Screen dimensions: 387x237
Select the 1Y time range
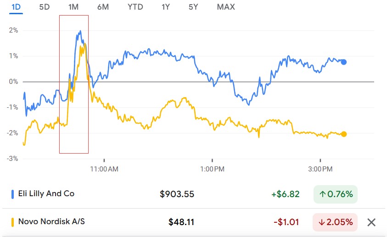[x=166, y=7]
